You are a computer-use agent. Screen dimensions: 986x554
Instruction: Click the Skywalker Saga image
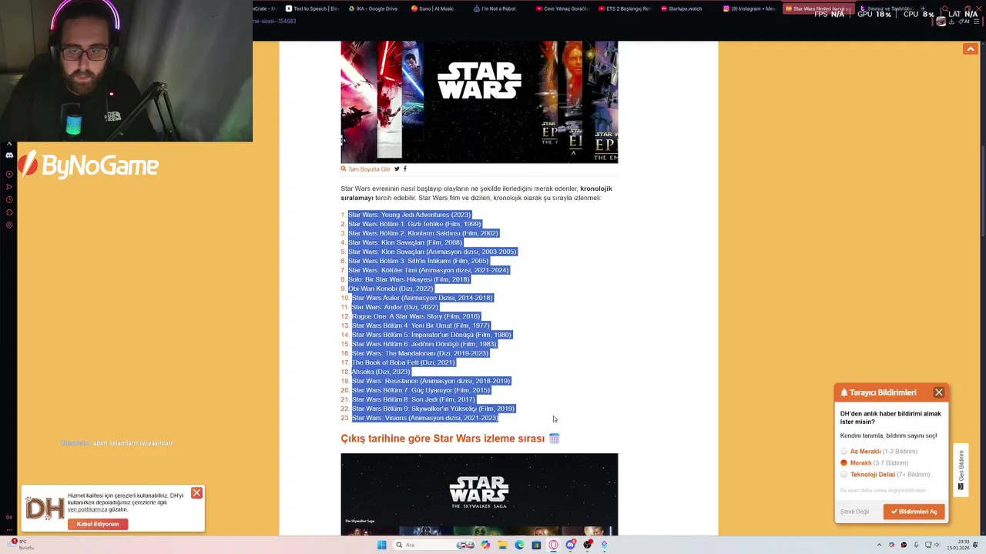point(479,495)
